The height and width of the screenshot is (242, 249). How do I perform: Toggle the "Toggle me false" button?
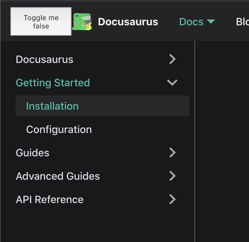(41, 21)
